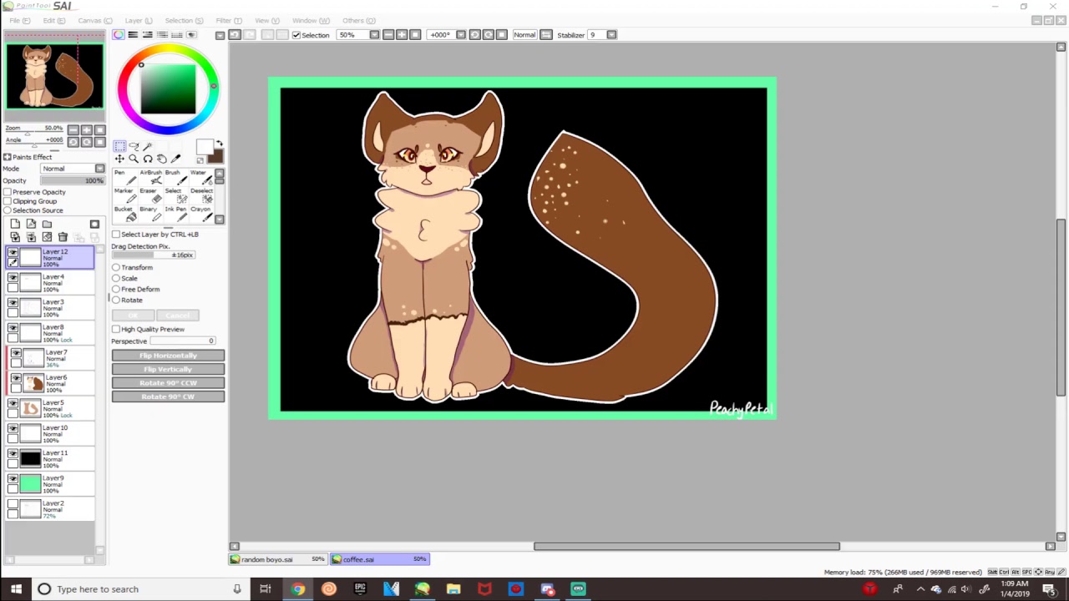Click Rotate 90° CCW button
This screenshot has width=1069, height=601.
coord(168,383)
